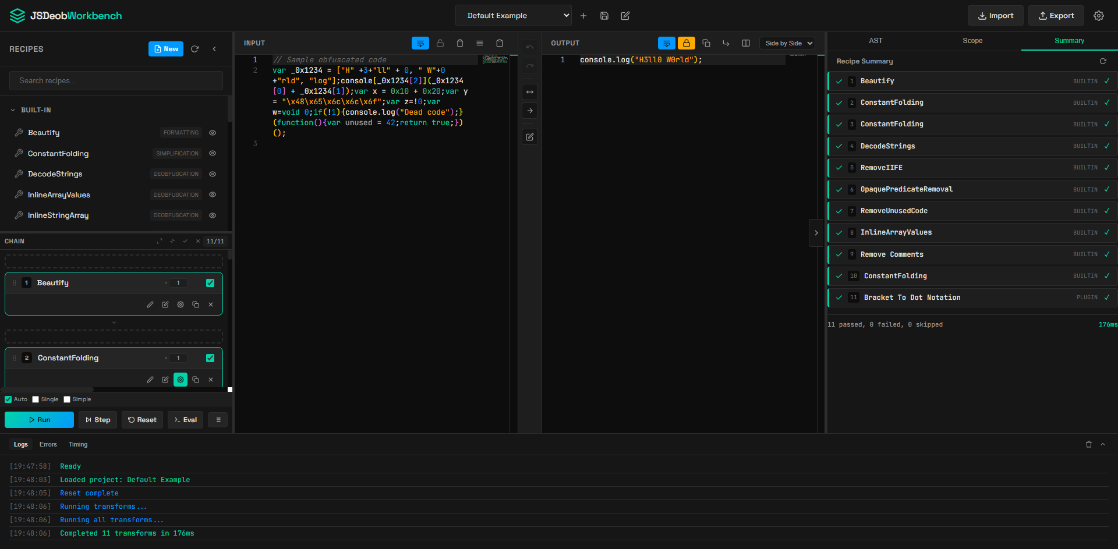Click the Step button

coord(98,420)
